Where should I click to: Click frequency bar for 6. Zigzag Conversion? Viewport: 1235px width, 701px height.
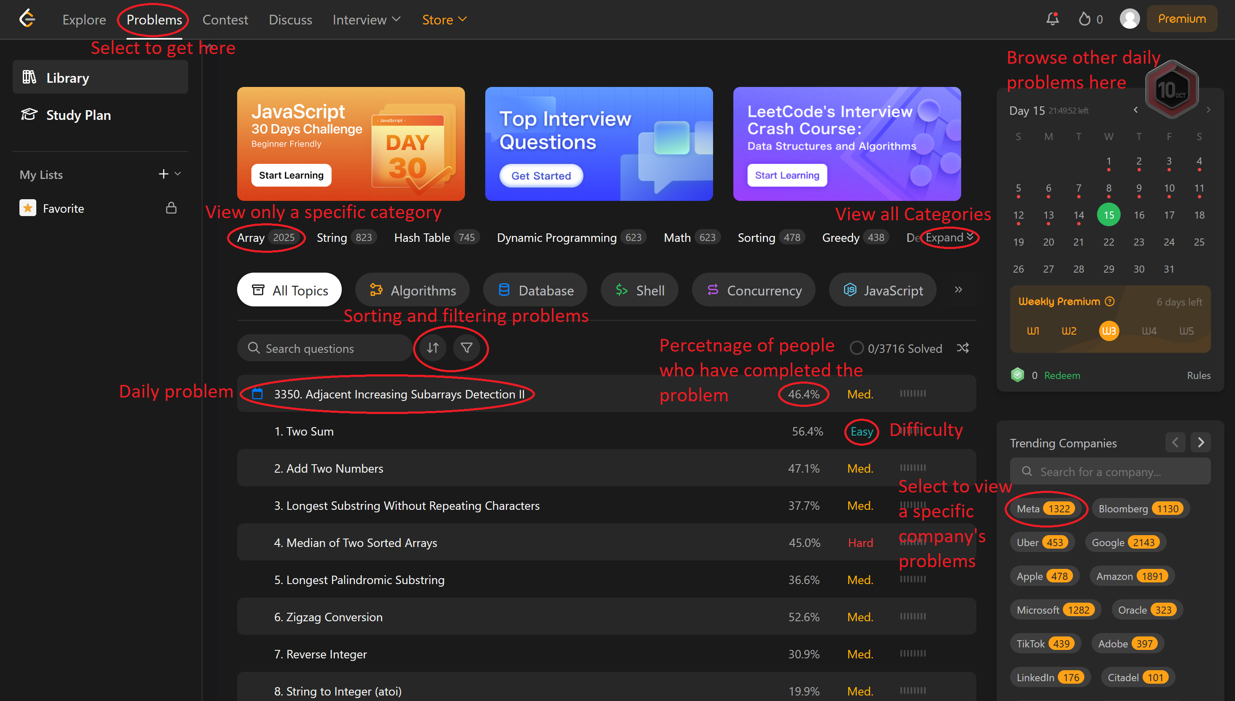click(913, 616)
